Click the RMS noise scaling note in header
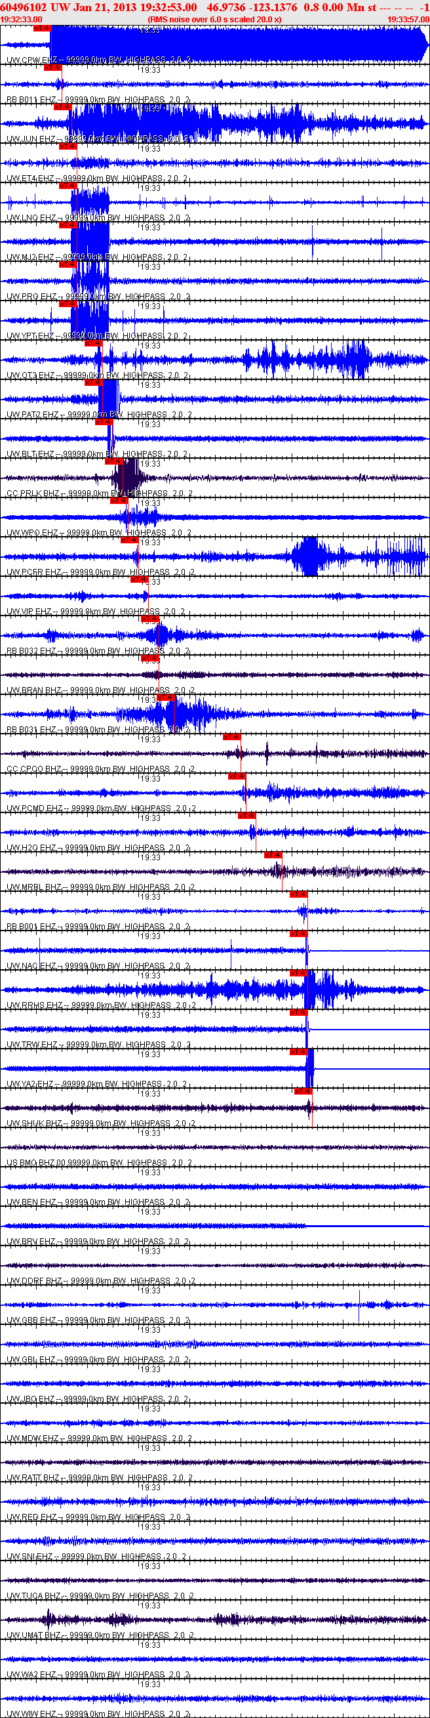This screenshot has width=430, height=1718. [214, 20]
